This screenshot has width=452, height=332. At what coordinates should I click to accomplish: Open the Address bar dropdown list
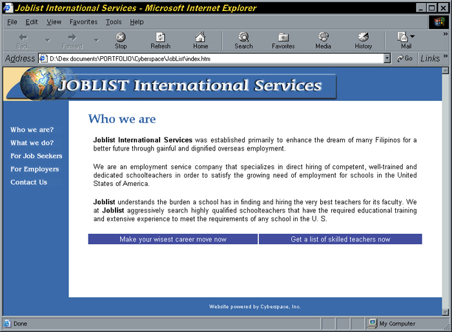387,59
